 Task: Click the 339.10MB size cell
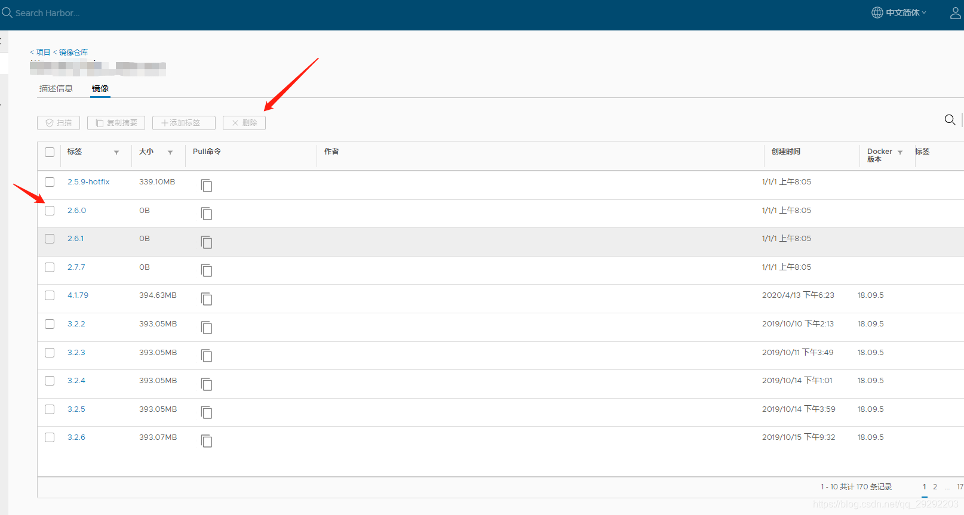point(157,182)
